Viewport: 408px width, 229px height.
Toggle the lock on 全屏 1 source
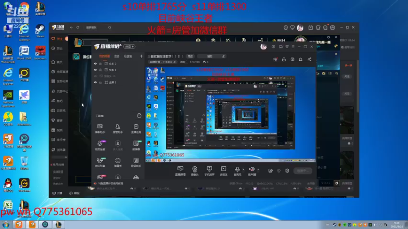pyautogui.click(x=100, y=82)
